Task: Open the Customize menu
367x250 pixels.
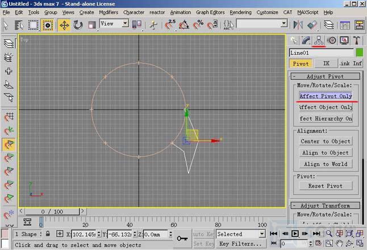Action: click(267, 12)
